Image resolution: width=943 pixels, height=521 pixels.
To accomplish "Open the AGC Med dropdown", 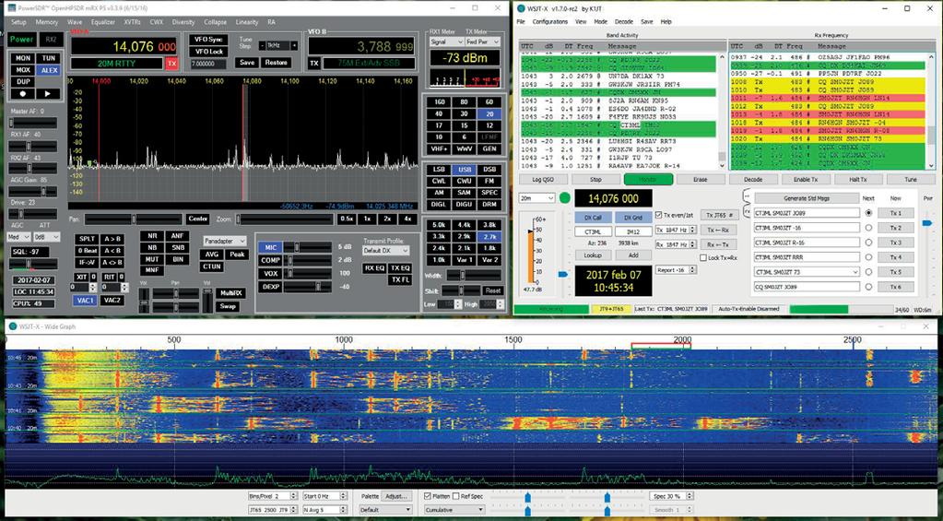I will (18, 237).
